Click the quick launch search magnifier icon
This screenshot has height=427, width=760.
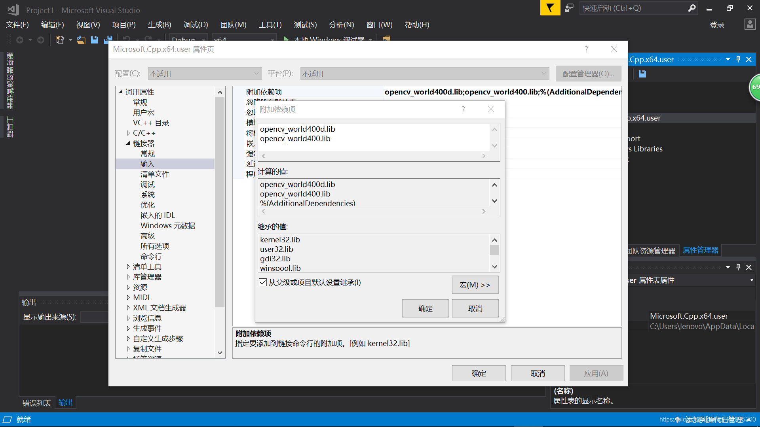click(692, 8)
